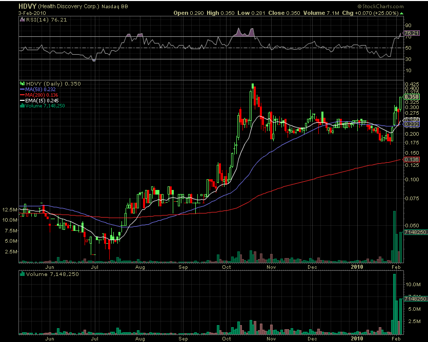Click the Oct label under price chart
The width and height of the screenshot is (428, 342).
click(x=226, y=267)
